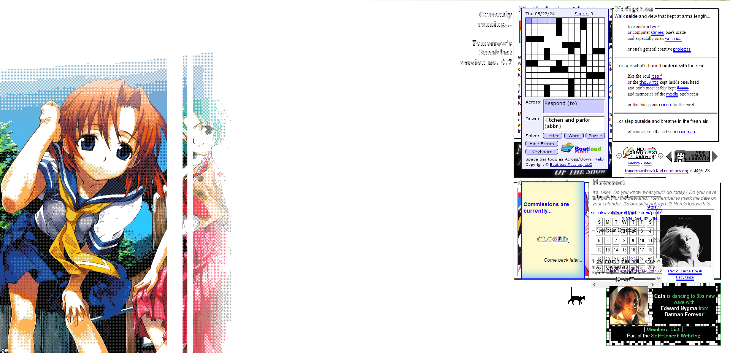Open tomorrowsbreakfast.neocities.org link
This screenshot has width=730, height=353.
[x=657, y=171]
